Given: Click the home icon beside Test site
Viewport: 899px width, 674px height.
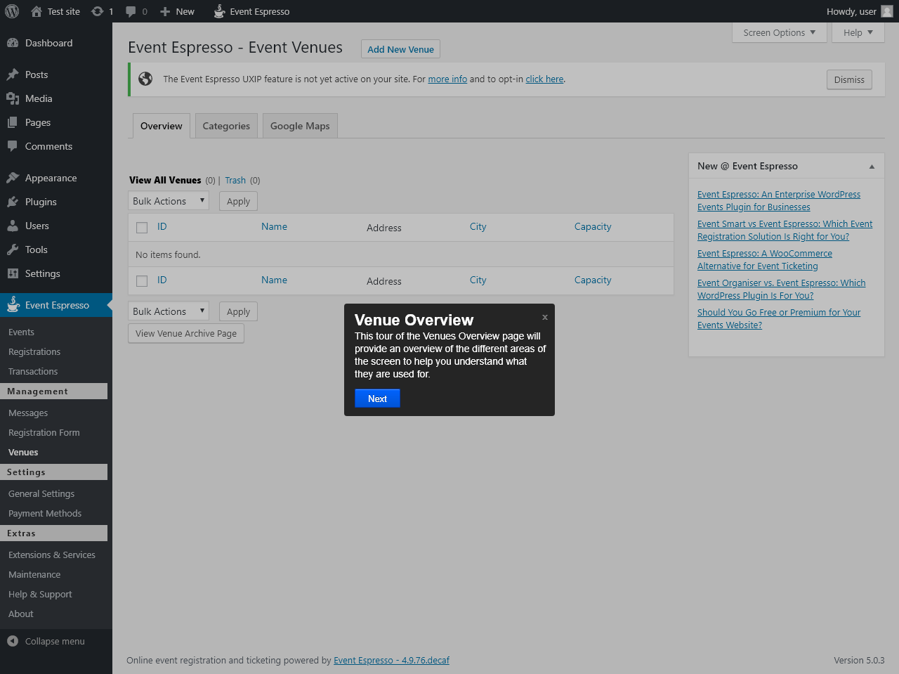Looking at the screenshot, I should pos(37,11).
